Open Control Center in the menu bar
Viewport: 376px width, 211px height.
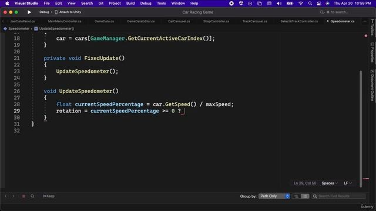tap(319, 4)
